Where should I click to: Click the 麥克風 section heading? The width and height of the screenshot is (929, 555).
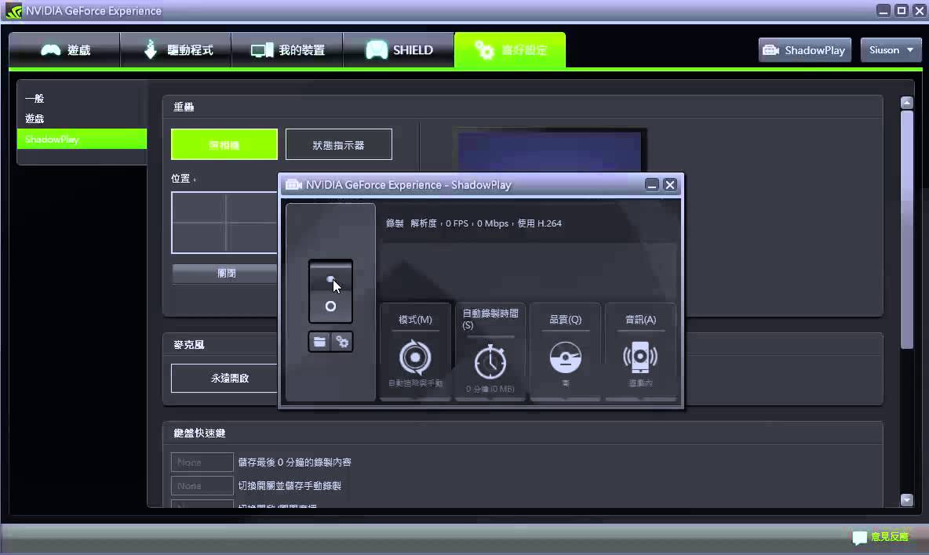coord(189,344)
